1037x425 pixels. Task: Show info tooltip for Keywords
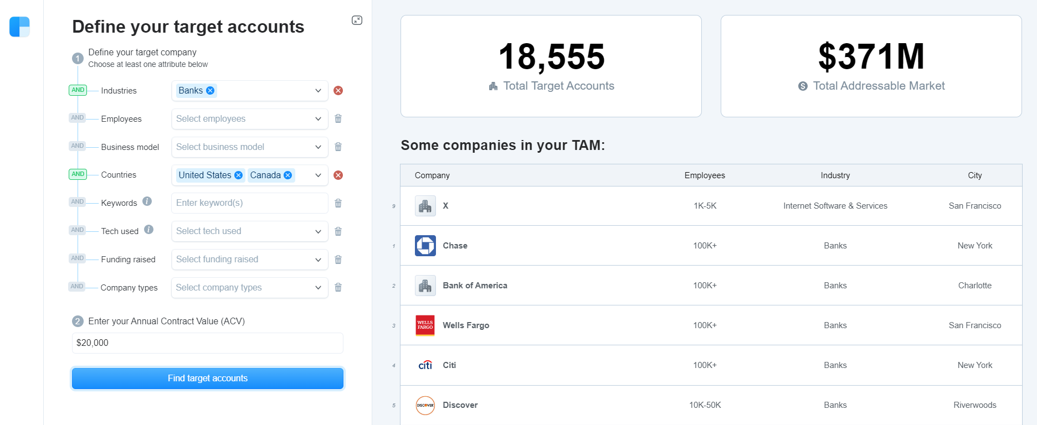coord(147,201)
